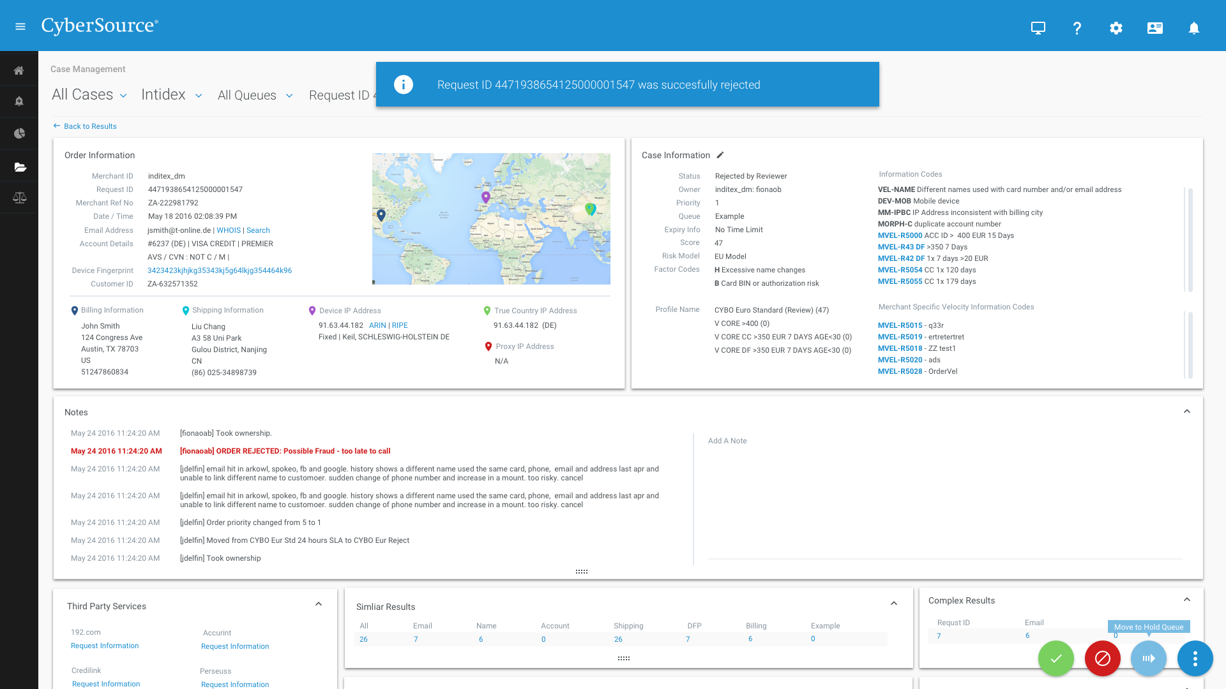
Task: Open the alerts bell in left sidebar
Action: pyautogui.click(x=19, y=101)
